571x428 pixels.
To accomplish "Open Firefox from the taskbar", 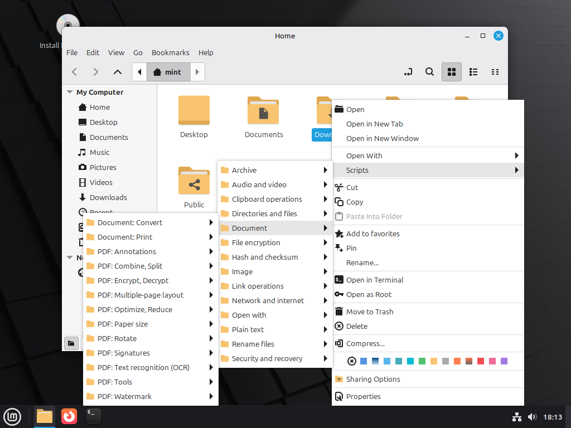I will click(69, 416).
